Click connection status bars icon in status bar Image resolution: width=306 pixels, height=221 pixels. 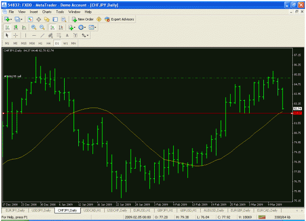pos(262,217)
